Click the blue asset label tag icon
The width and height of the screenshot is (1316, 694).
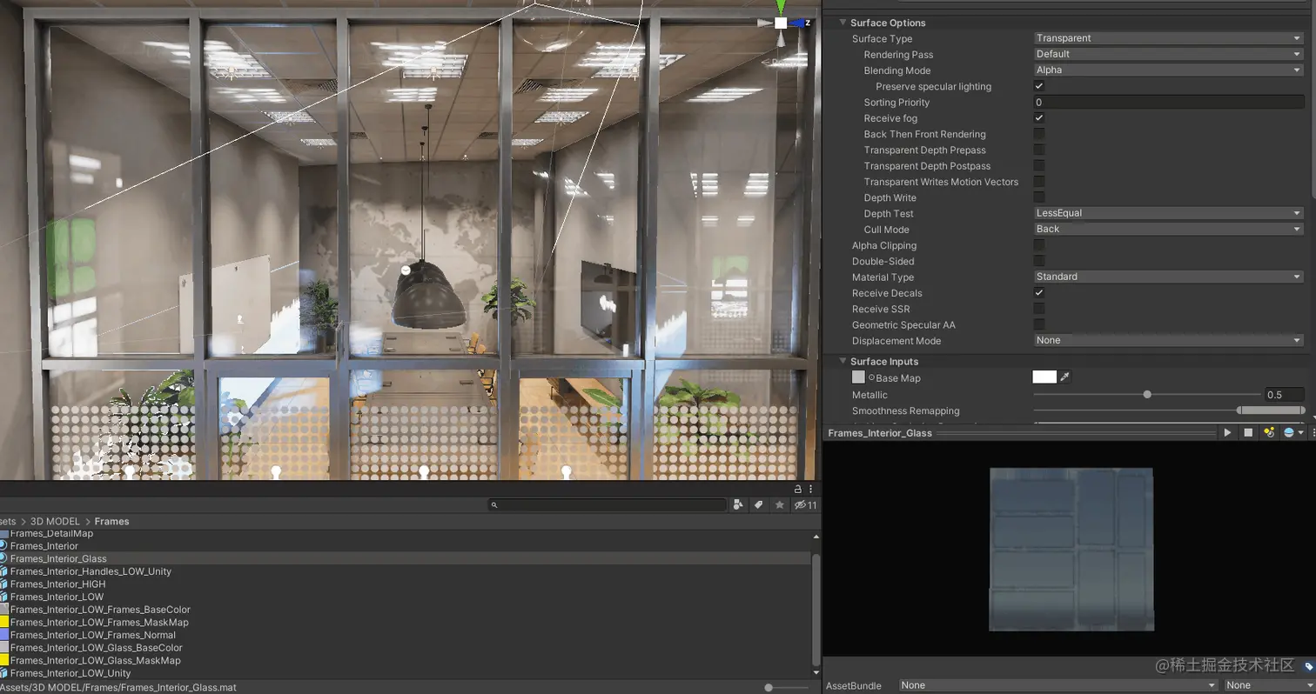pos(1308,666)
